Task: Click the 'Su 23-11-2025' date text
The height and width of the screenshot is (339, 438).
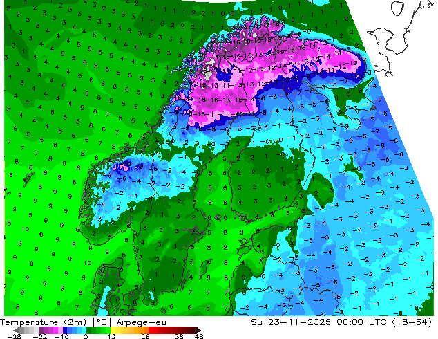Action: click(291, 322)
